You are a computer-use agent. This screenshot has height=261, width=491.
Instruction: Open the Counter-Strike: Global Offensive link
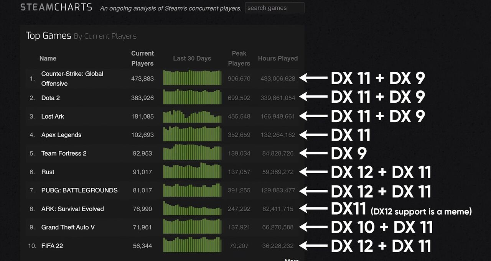[x=72, y=79]
